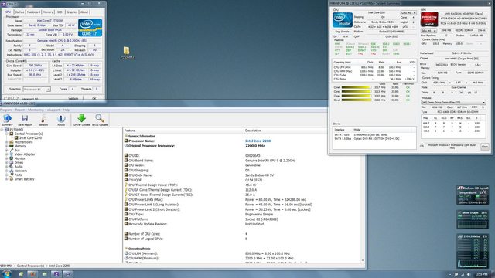Open the Monitoring menu in HWiNFO64
Screen dimensions: 495x278
[x=36, y=110]
